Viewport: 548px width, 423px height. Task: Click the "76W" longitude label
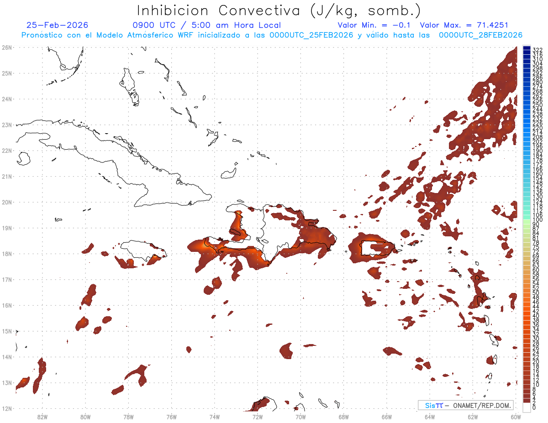coord(172,417)
